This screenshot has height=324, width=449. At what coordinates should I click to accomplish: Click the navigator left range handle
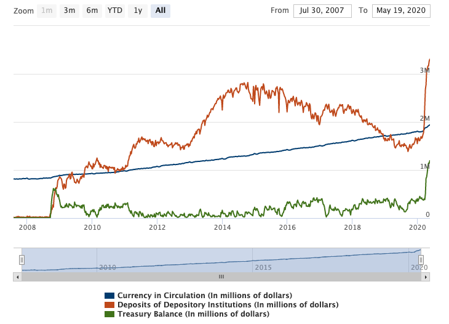point(22,260)
